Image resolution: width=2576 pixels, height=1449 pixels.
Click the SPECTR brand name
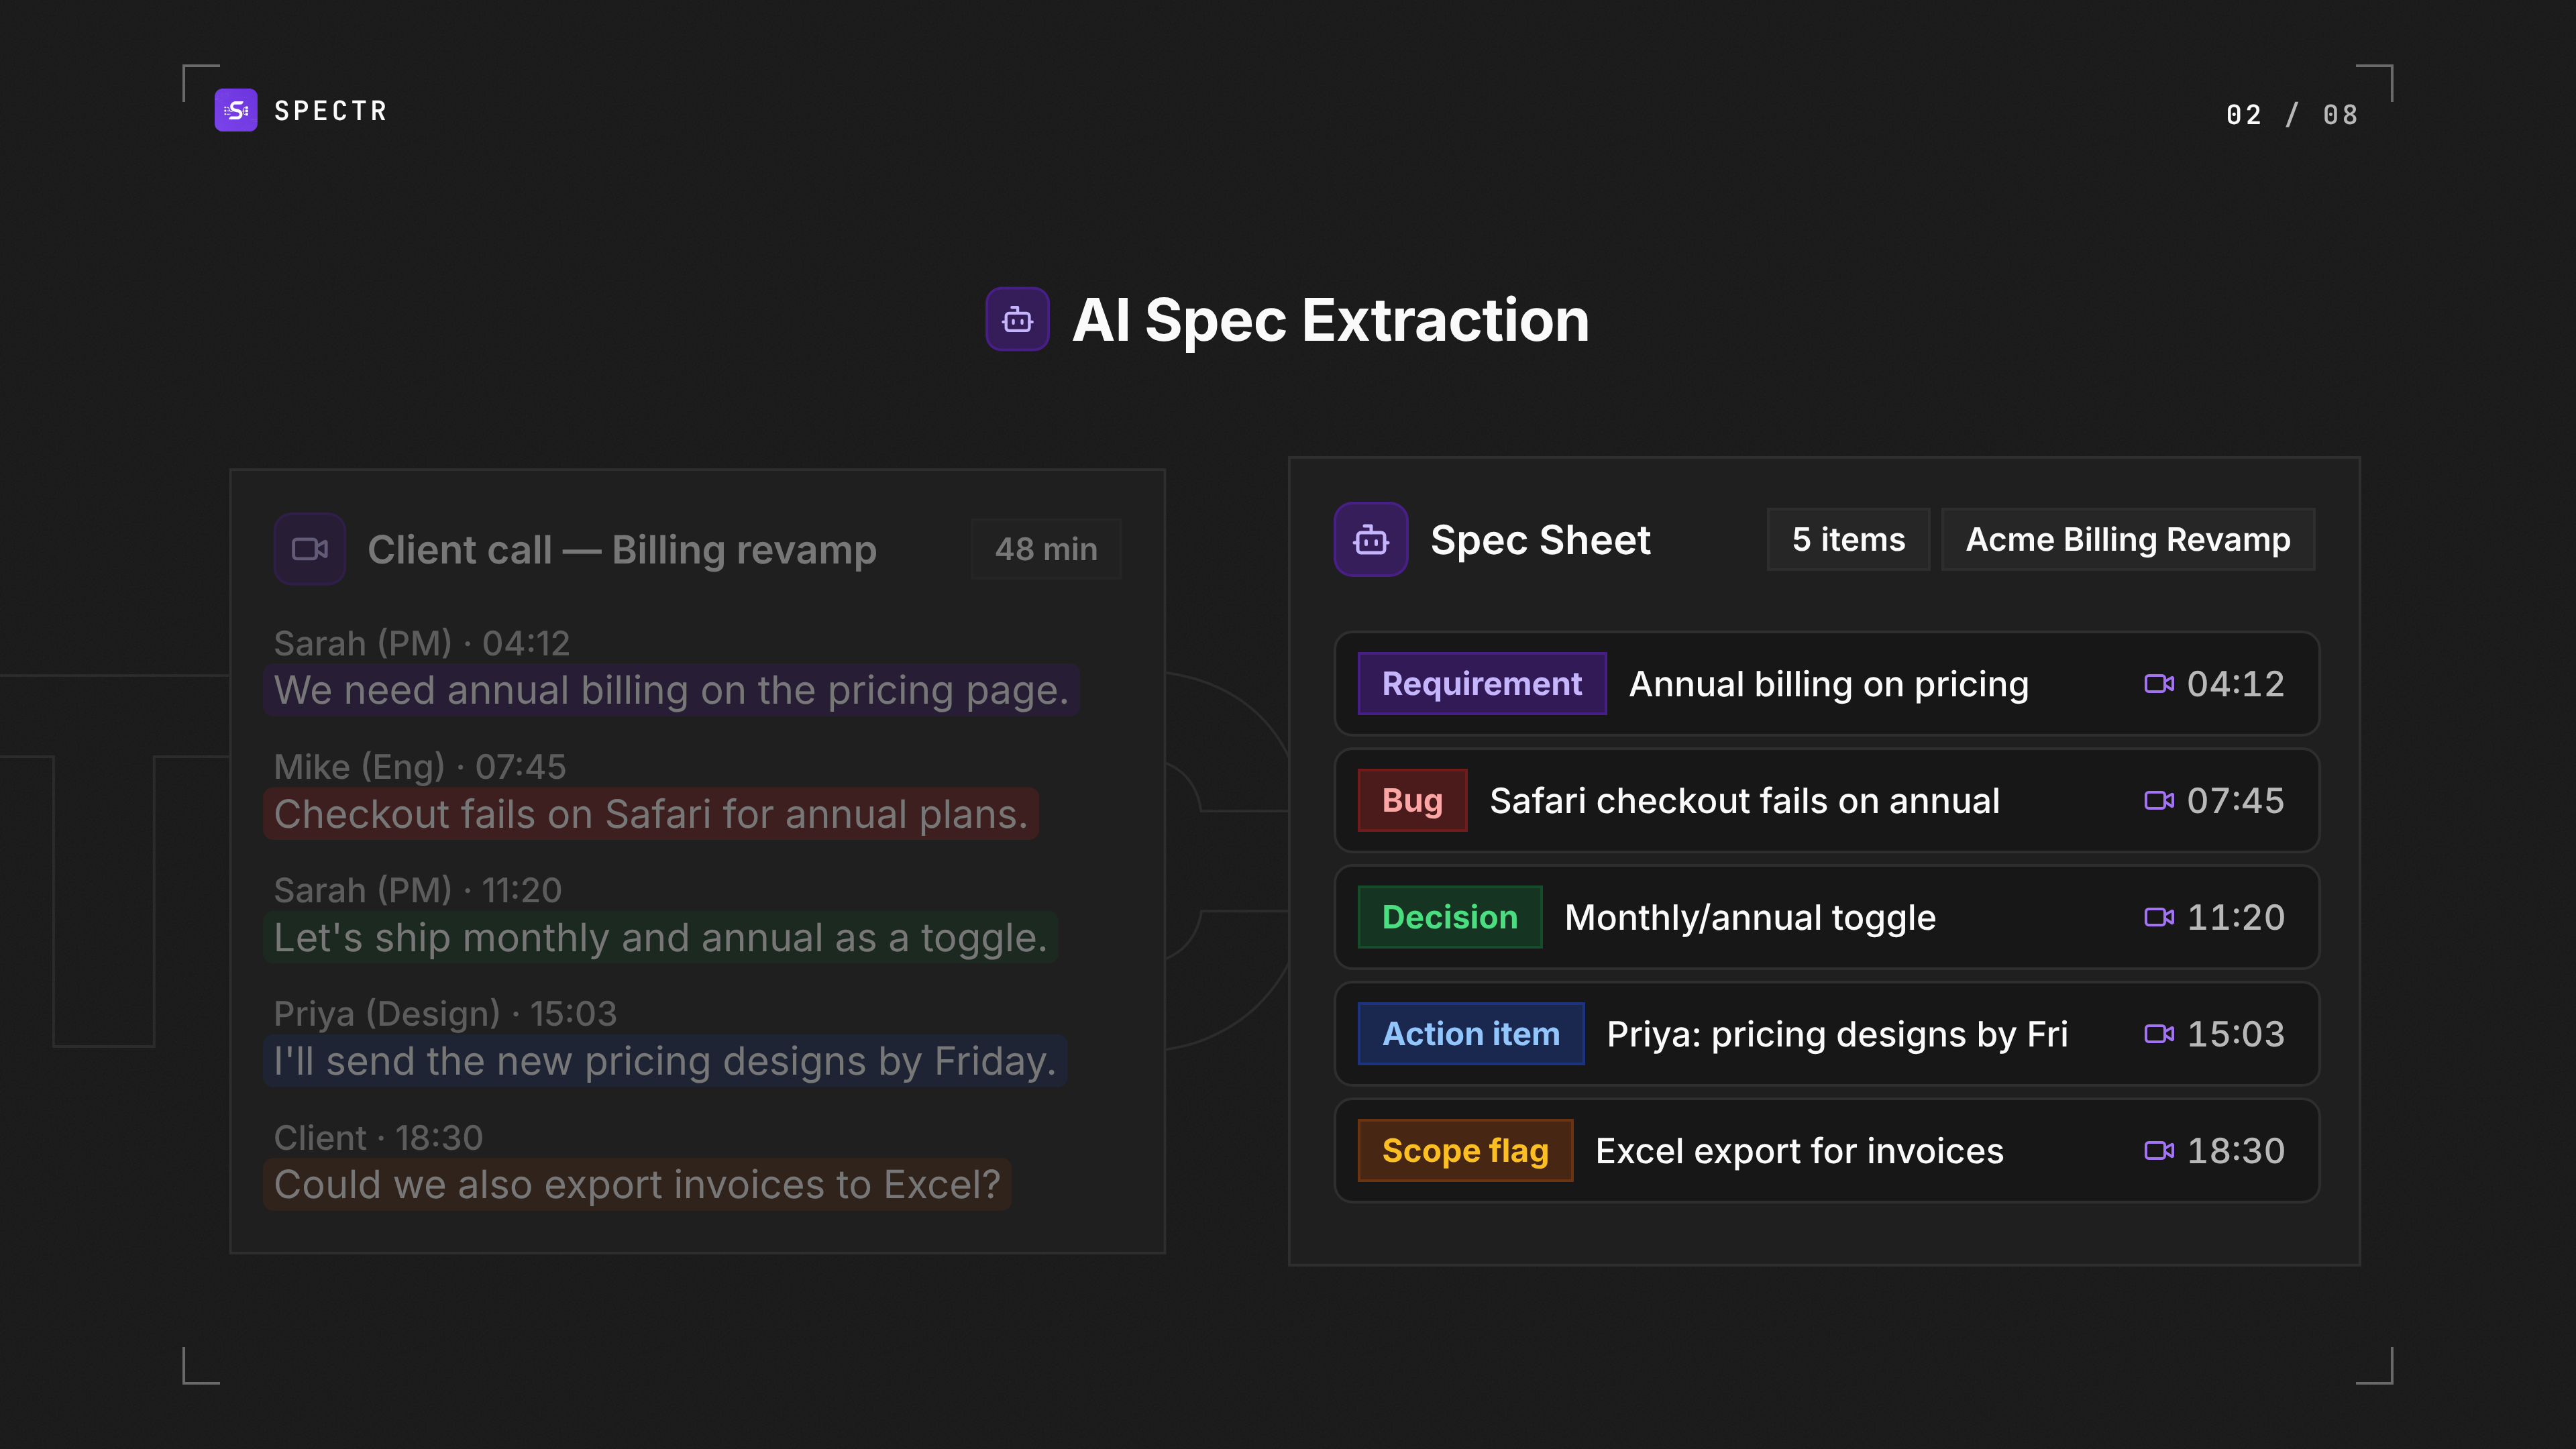(331, 111)
